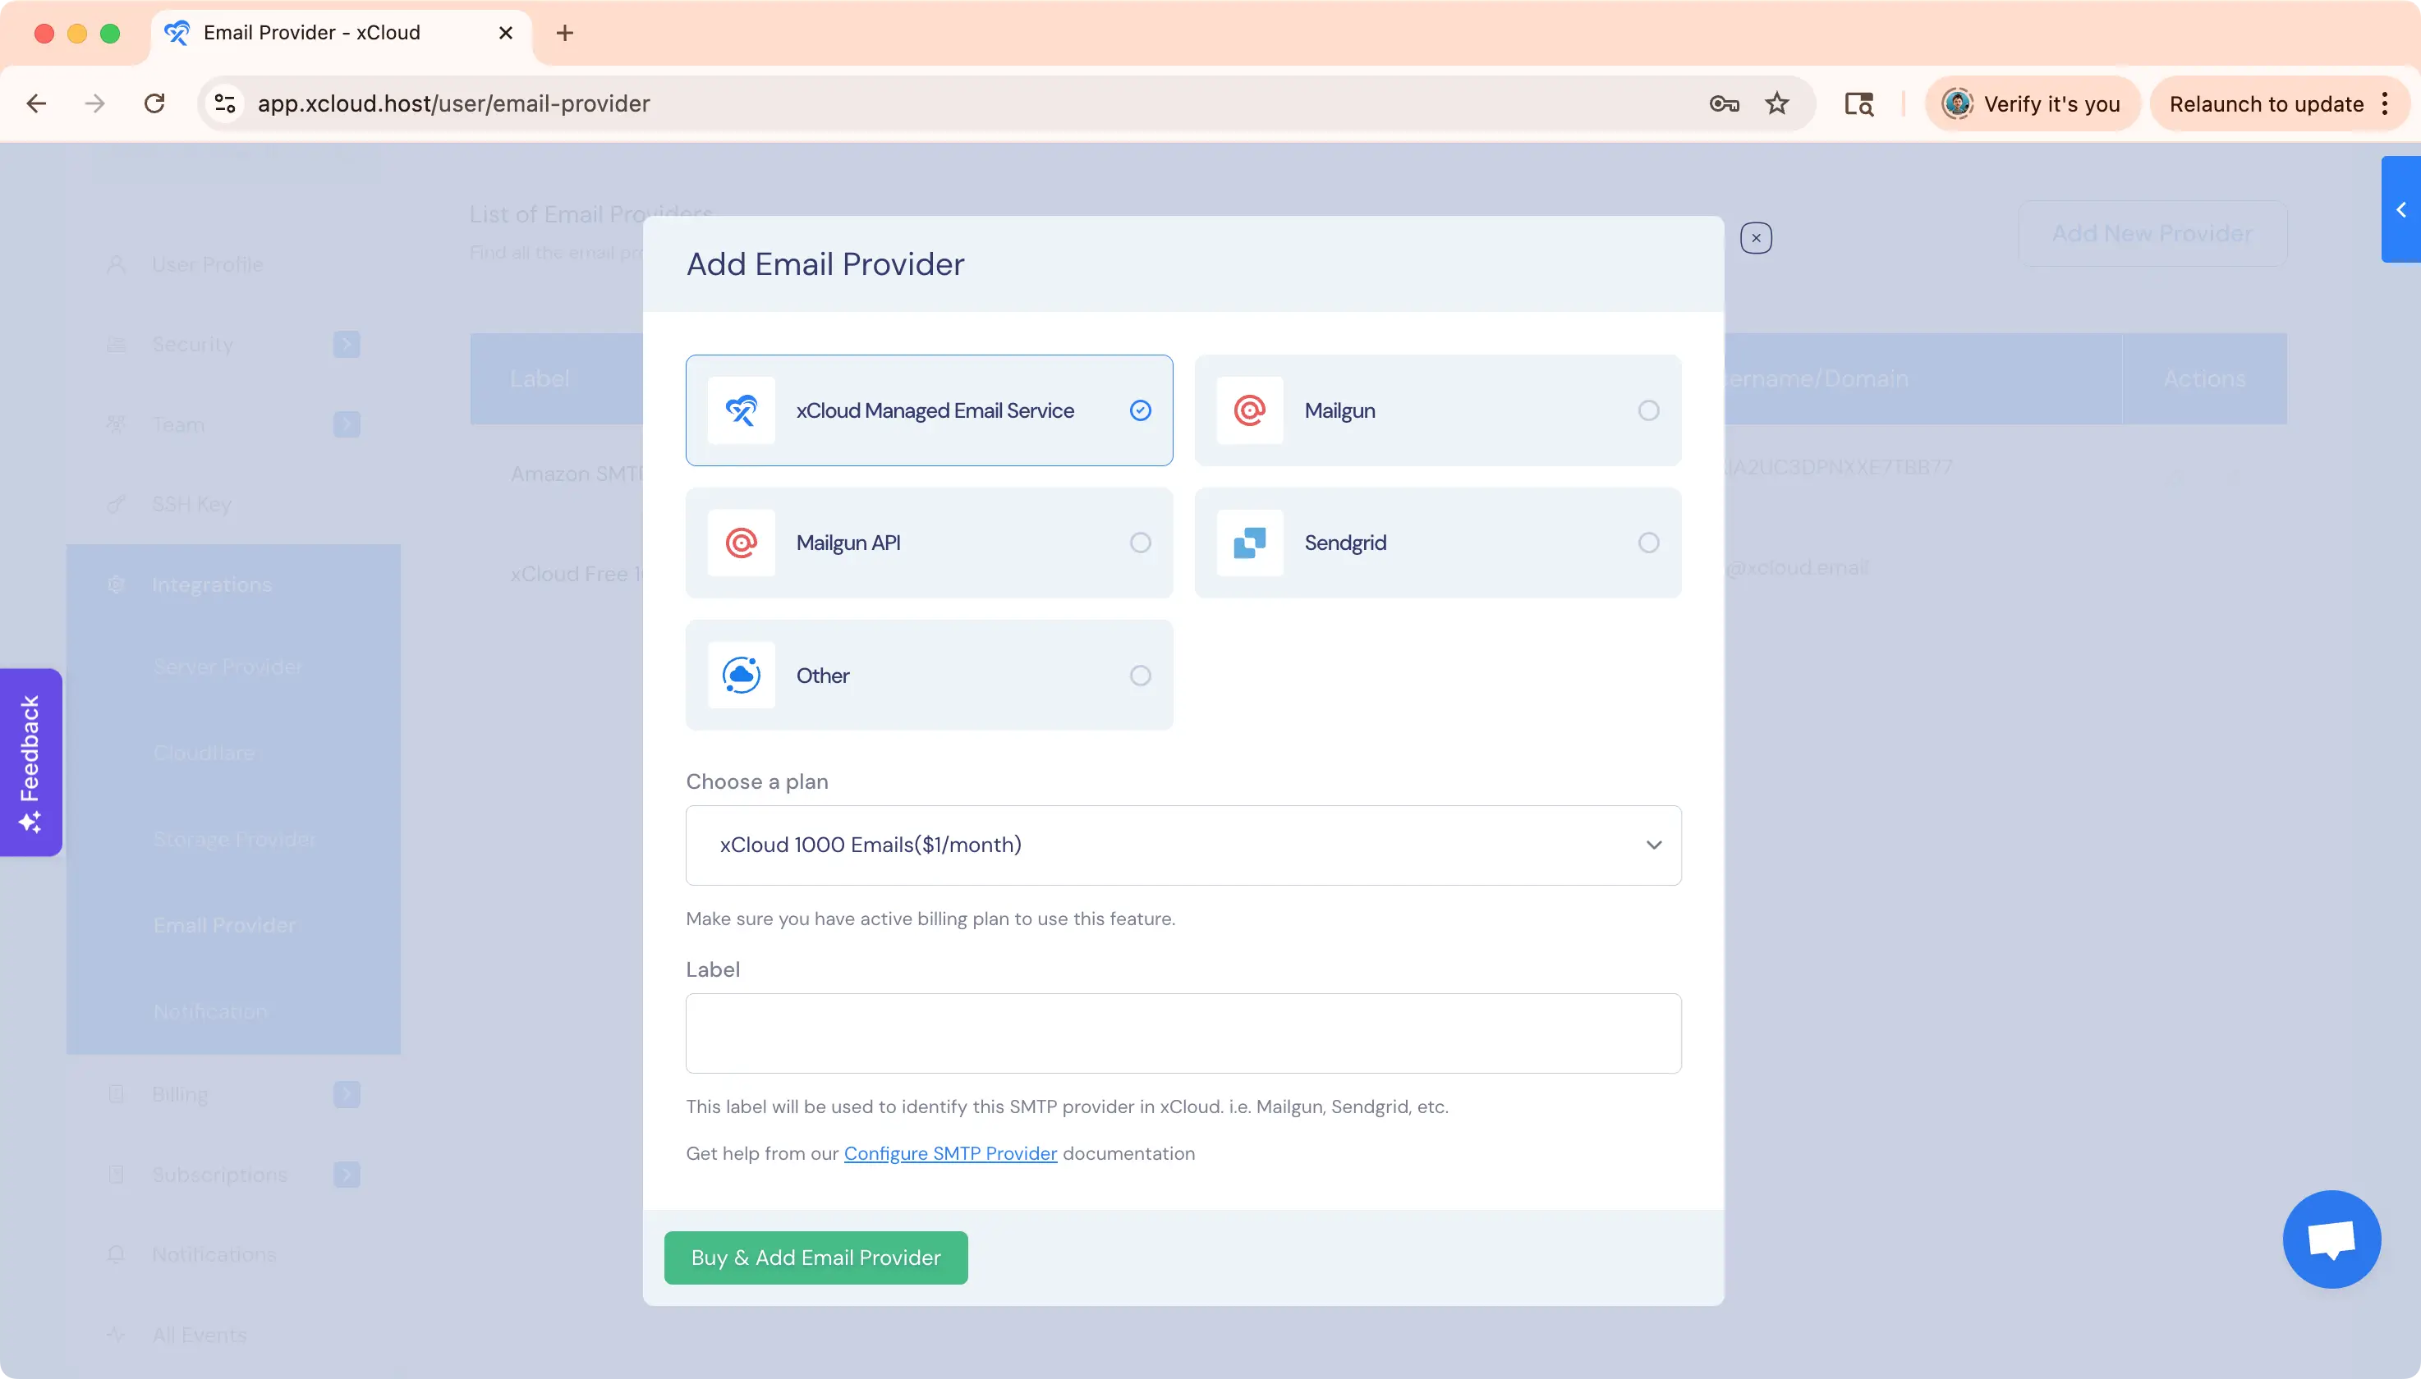Open Team in the sidebar
The height and width of the screenshot is (1379, 2421).
pyautogui.click(x=178, y=424)
